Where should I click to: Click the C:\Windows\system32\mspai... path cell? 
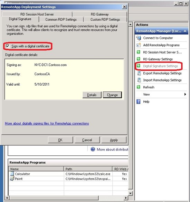[88, 179]
